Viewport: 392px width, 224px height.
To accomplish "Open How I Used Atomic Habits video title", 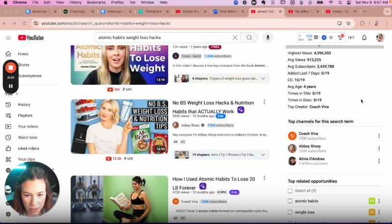I will 214,183.
